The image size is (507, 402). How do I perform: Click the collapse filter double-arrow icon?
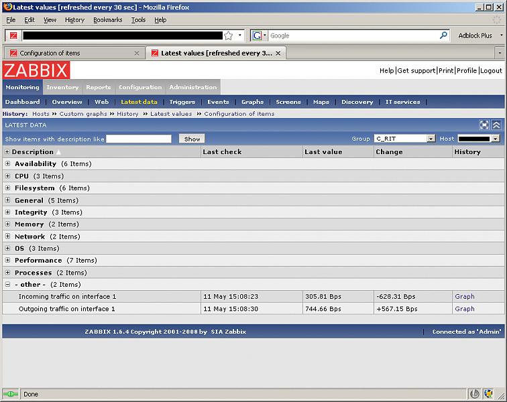(496, 125)
